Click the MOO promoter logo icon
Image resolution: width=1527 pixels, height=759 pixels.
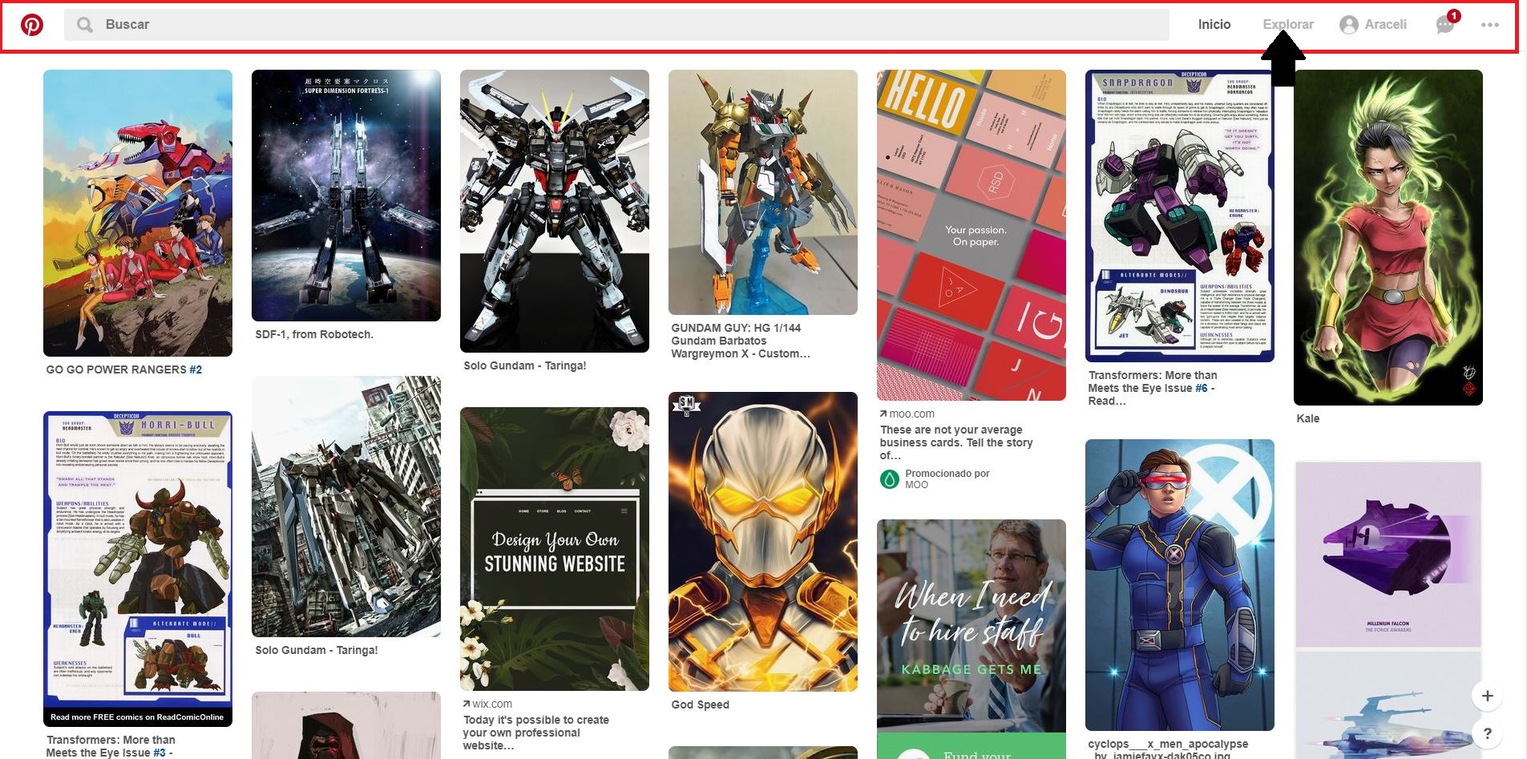pos(890,479)
